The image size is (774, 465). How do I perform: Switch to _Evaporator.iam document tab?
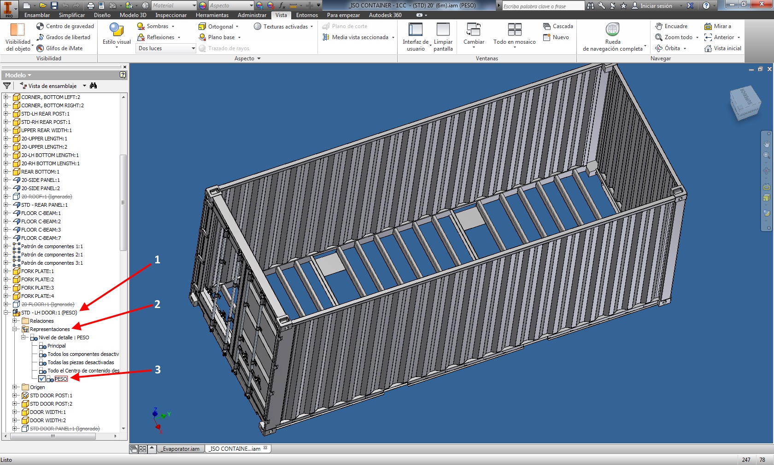[181, 449]
